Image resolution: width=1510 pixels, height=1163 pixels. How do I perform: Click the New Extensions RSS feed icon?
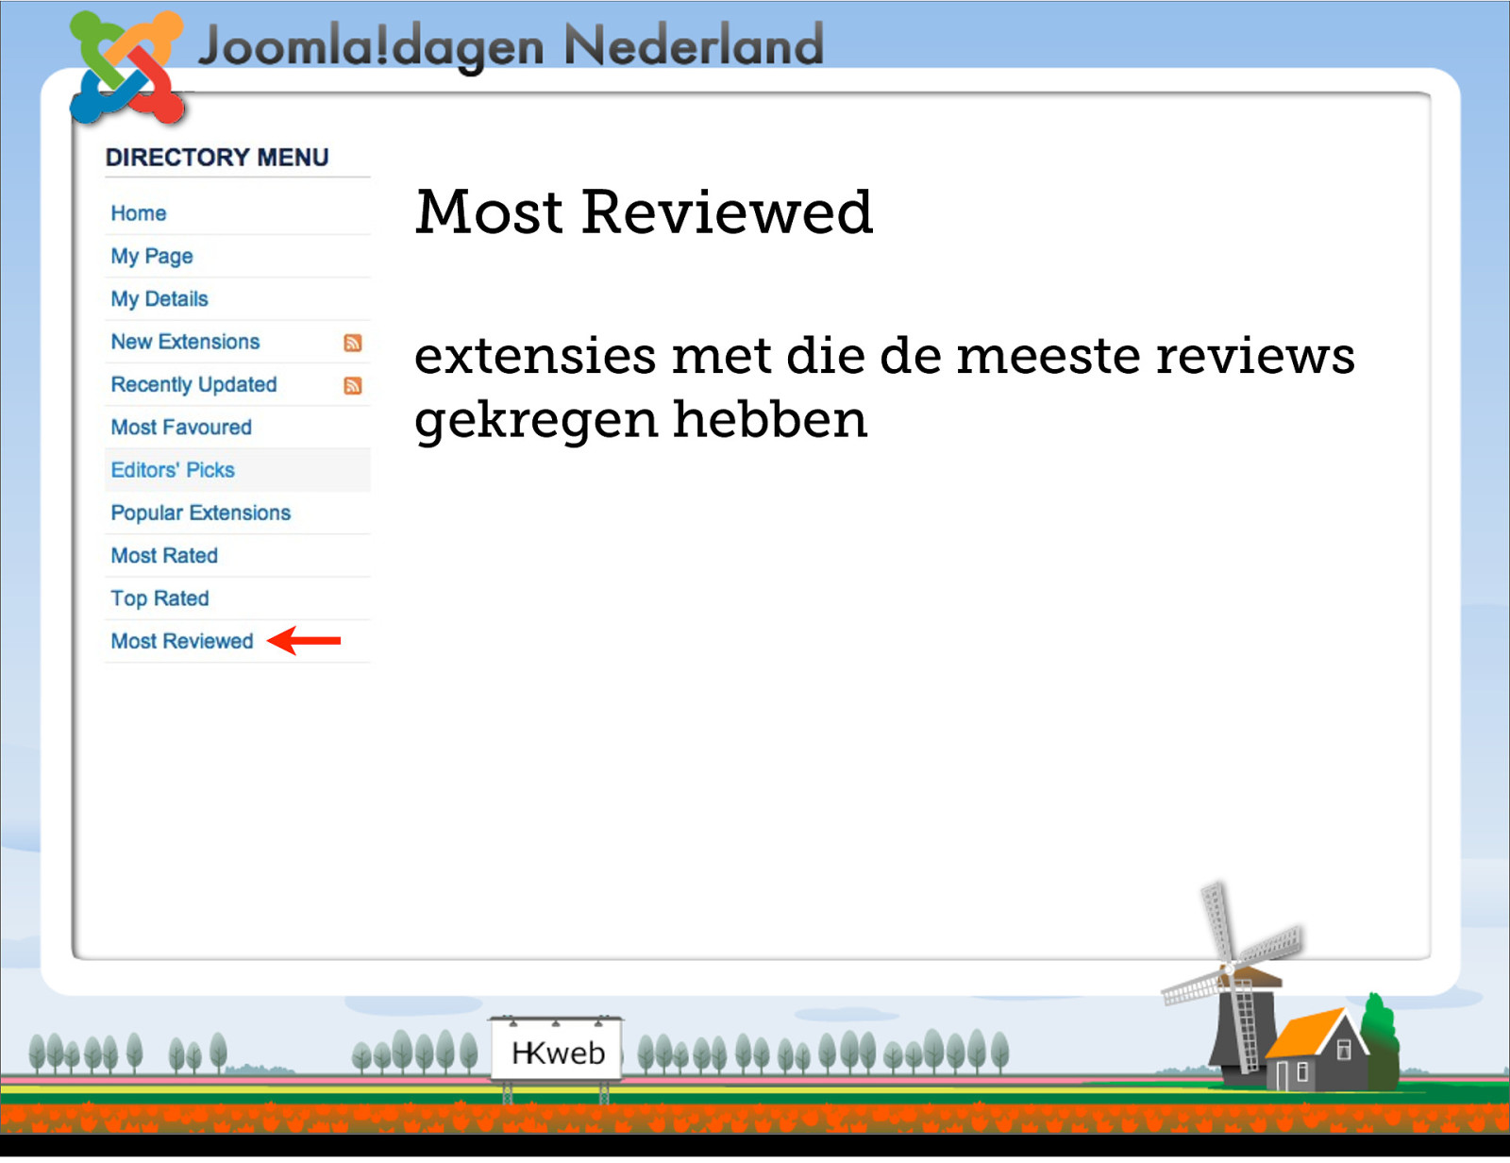pyautogui.click(x=353, y=344)
